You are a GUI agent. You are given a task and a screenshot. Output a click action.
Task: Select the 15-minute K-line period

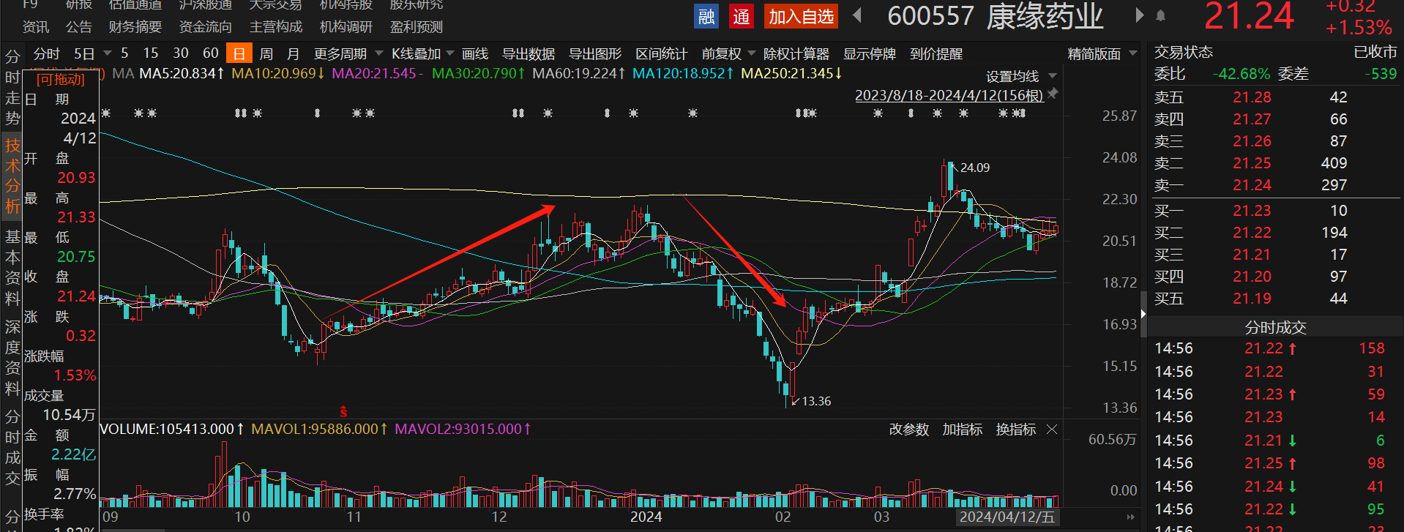point(151,53)
